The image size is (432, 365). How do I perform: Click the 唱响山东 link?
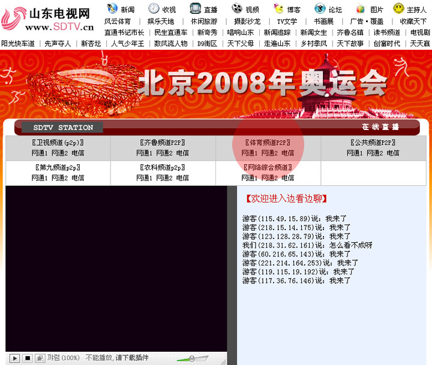coord(241,32)
